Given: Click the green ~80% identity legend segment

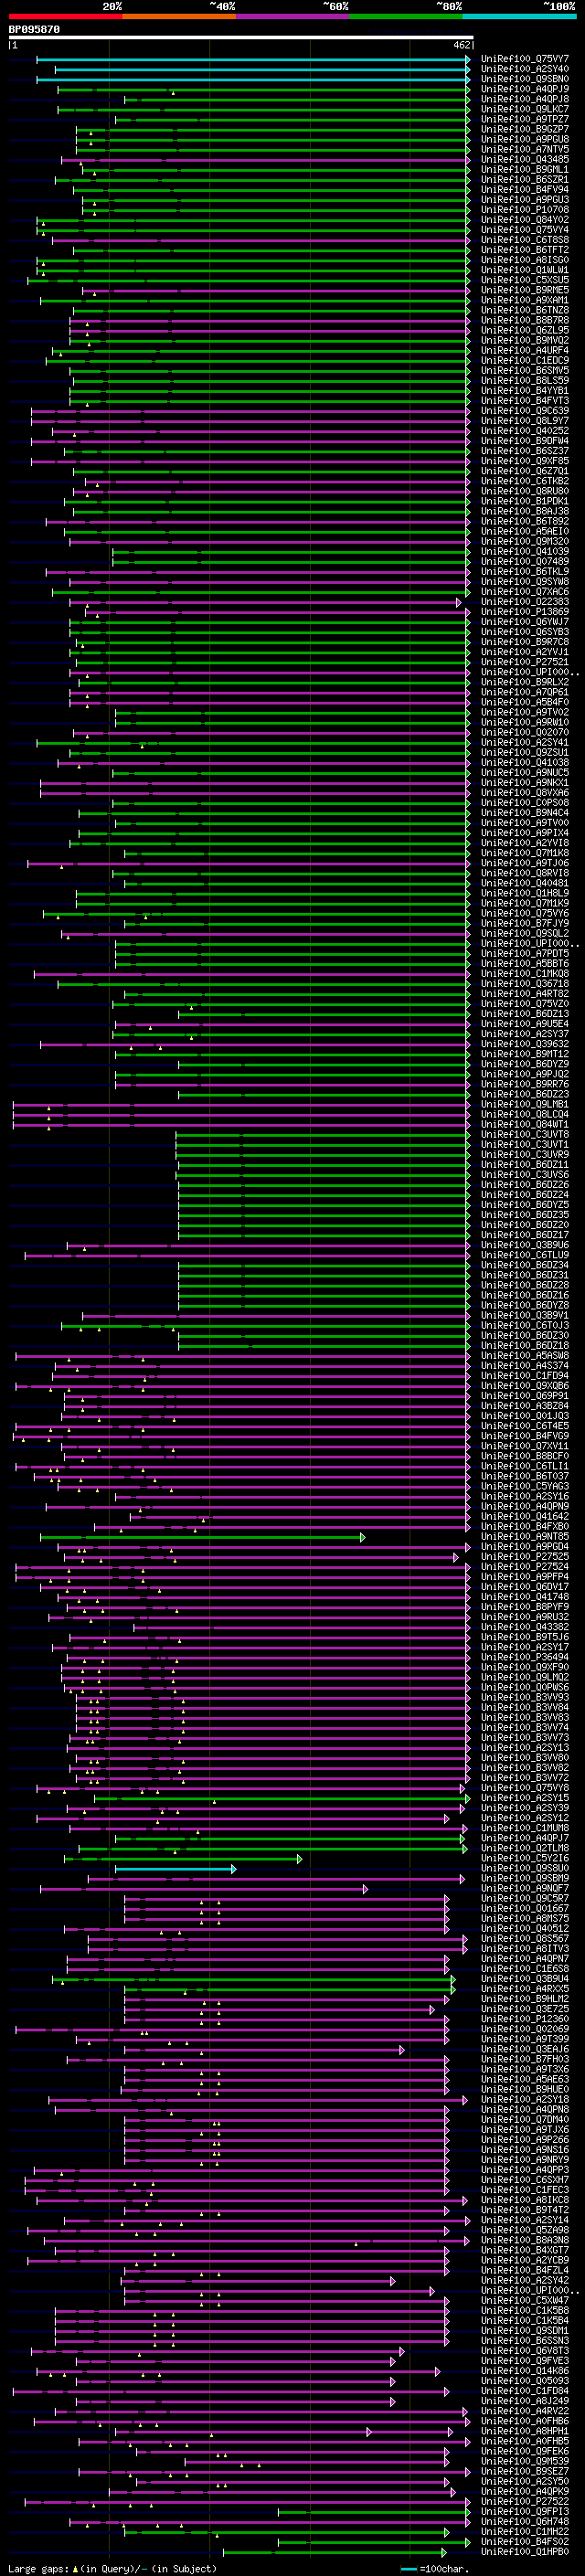Looking at the screenshot, I should [x=406, y=16].
